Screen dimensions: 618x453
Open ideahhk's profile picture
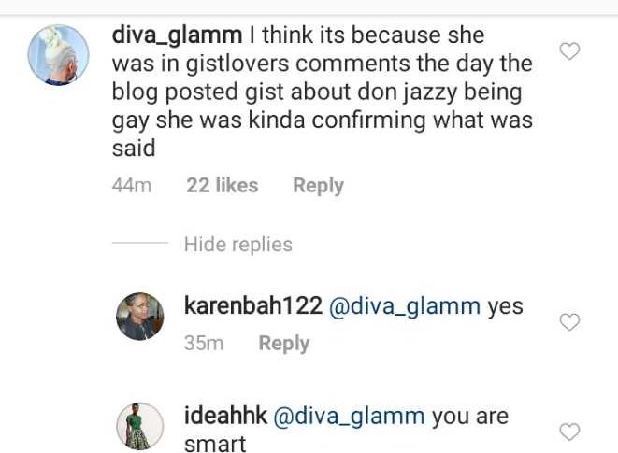(140, 426)
